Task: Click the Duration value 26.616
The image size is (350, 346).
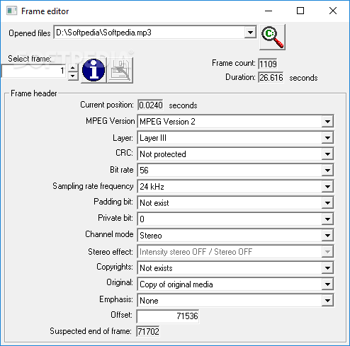Action: click(271, 78)
